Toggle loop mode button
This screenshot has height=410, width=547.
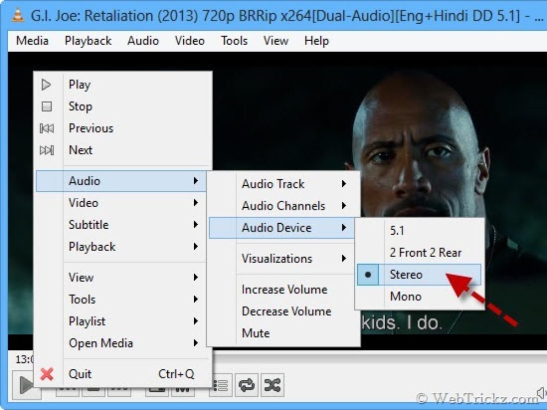(x=247, y=386)
